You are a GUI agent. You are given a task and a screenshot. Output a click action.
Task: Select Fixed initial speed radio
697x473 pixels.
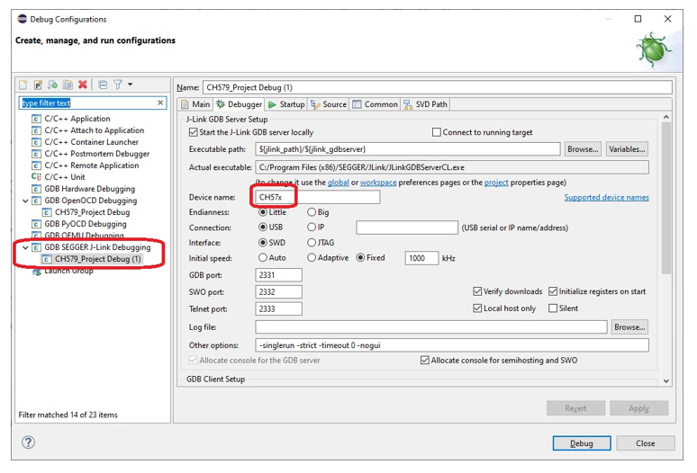point(360,258)
